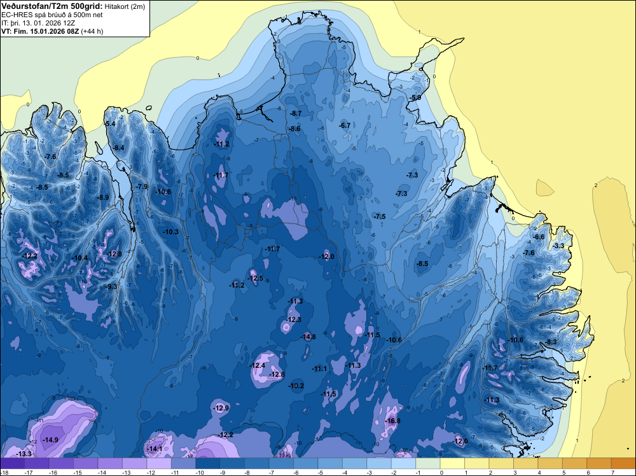This screenshot has height=476, width=636.
Task: Click the 'Hitakort (2m)' header text
Action: click(x=125, y=6)
